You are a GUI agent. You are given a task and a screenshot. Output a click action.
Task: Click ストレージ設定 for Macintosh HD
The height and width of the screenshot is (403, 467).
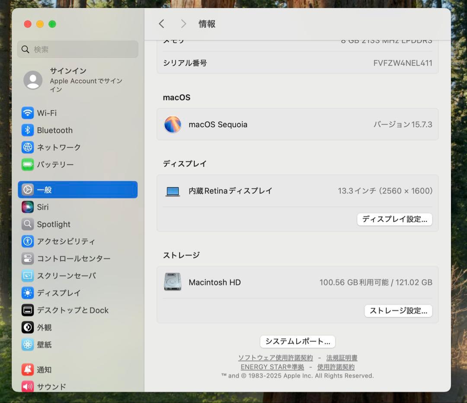pyautogui.click(x=398, y=311)
